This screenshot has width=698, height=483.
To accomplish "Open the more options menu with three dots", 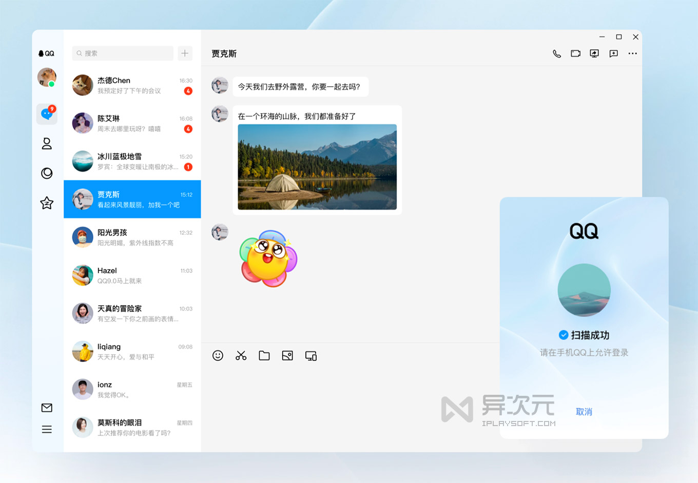I will click(x=632, y=53).
